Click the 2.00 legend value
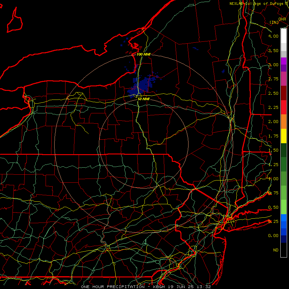The width and height of the screenshot is (289, 289). pyautogui.click(x=273, y=122)
